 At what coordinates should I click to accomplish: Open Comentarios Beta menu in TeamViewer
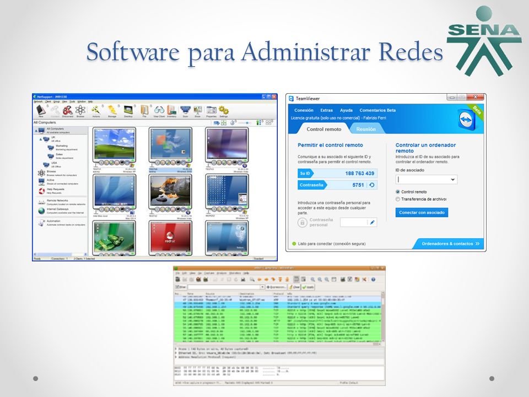point(377,110)
